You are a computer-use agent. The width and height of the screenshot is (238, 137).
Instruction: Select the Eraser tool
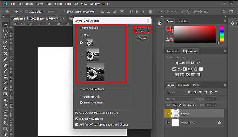[x=5, y=88]
